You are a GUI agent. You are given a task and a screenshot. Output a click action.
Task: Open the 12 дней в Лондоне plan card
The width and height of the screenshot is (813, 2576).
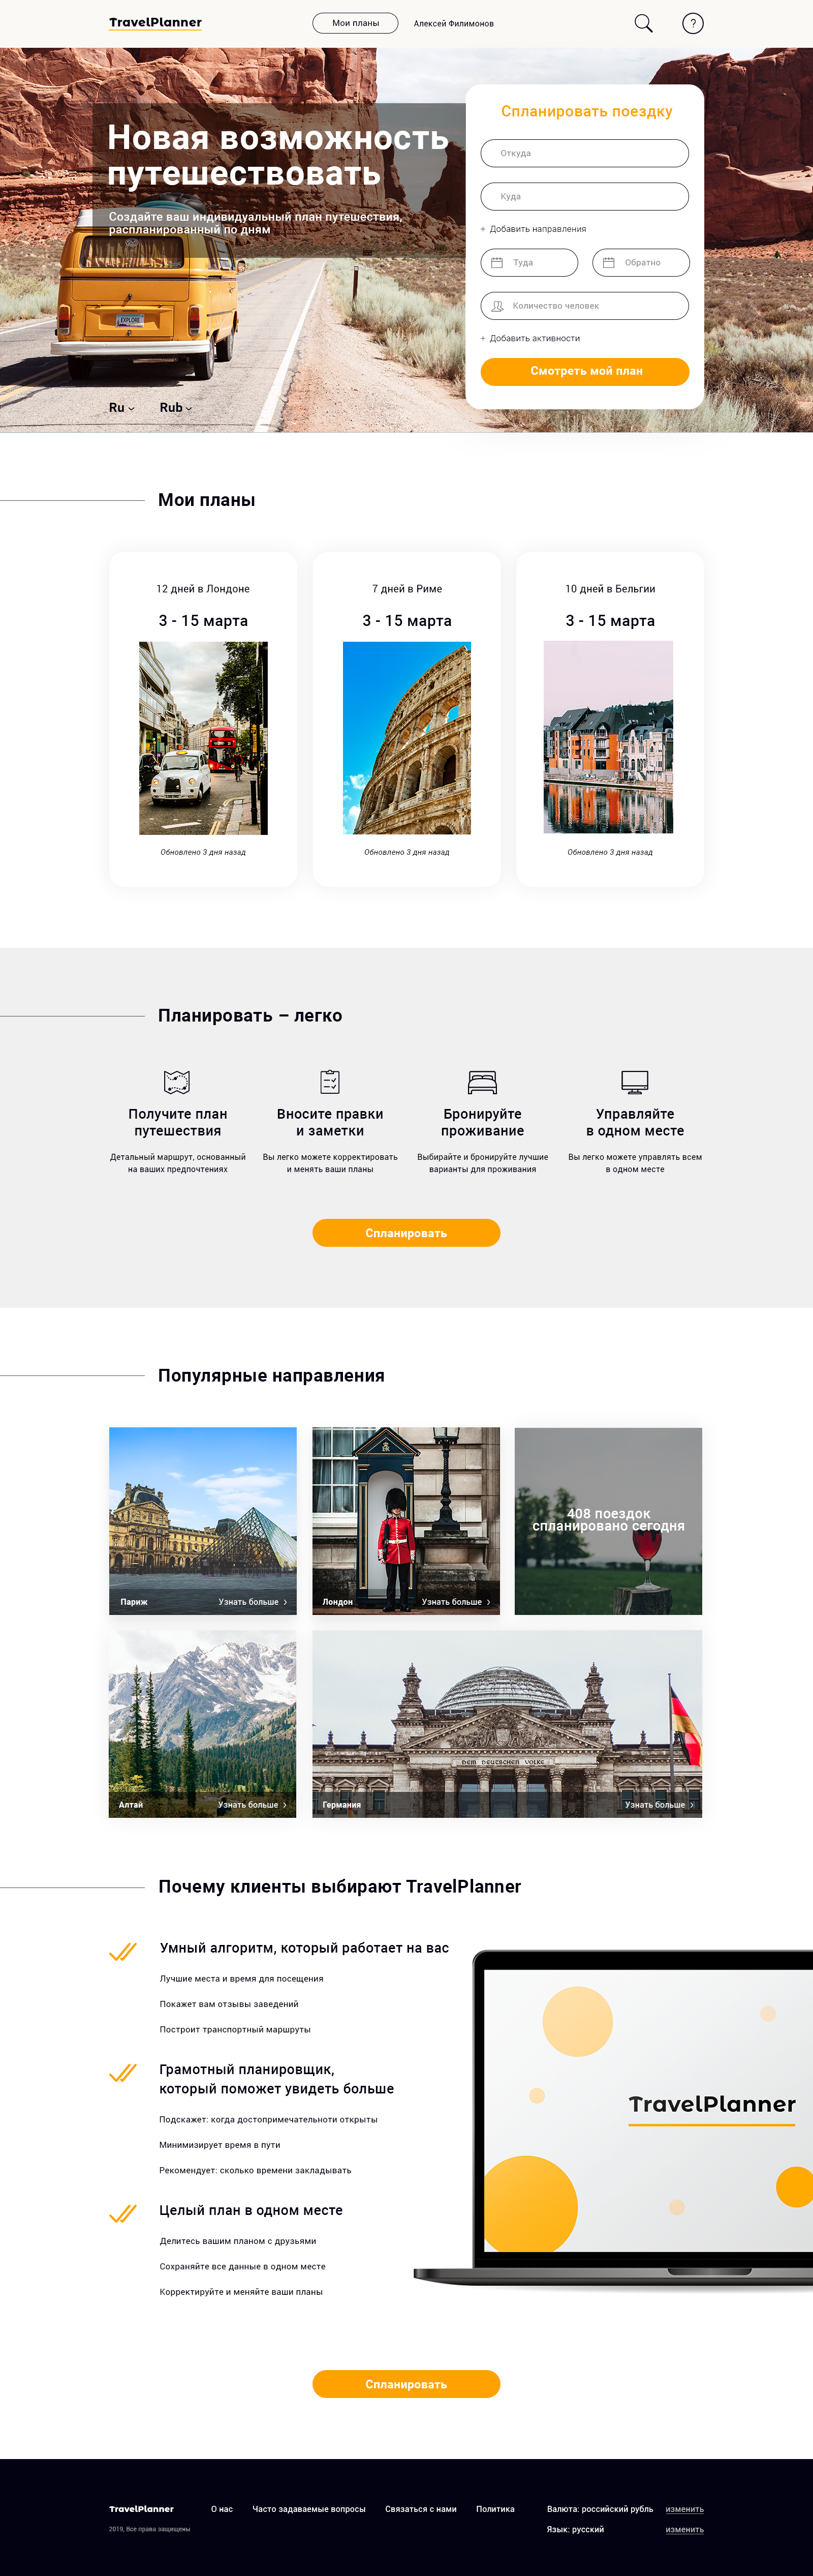(203, 719)
